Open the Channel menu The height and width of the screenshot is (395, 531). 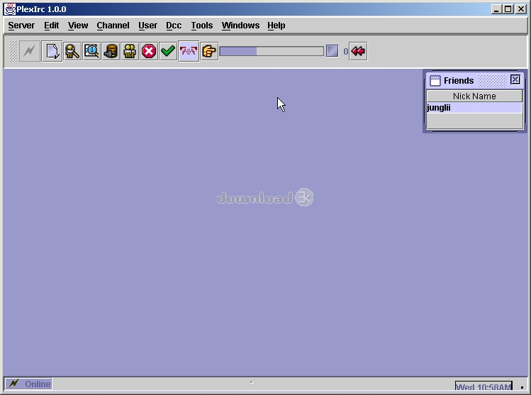coord(113,26)
